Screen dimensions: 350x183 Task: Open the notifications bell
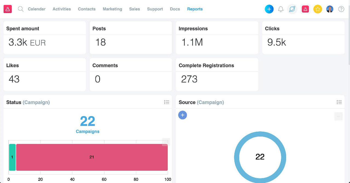(281, 9)
